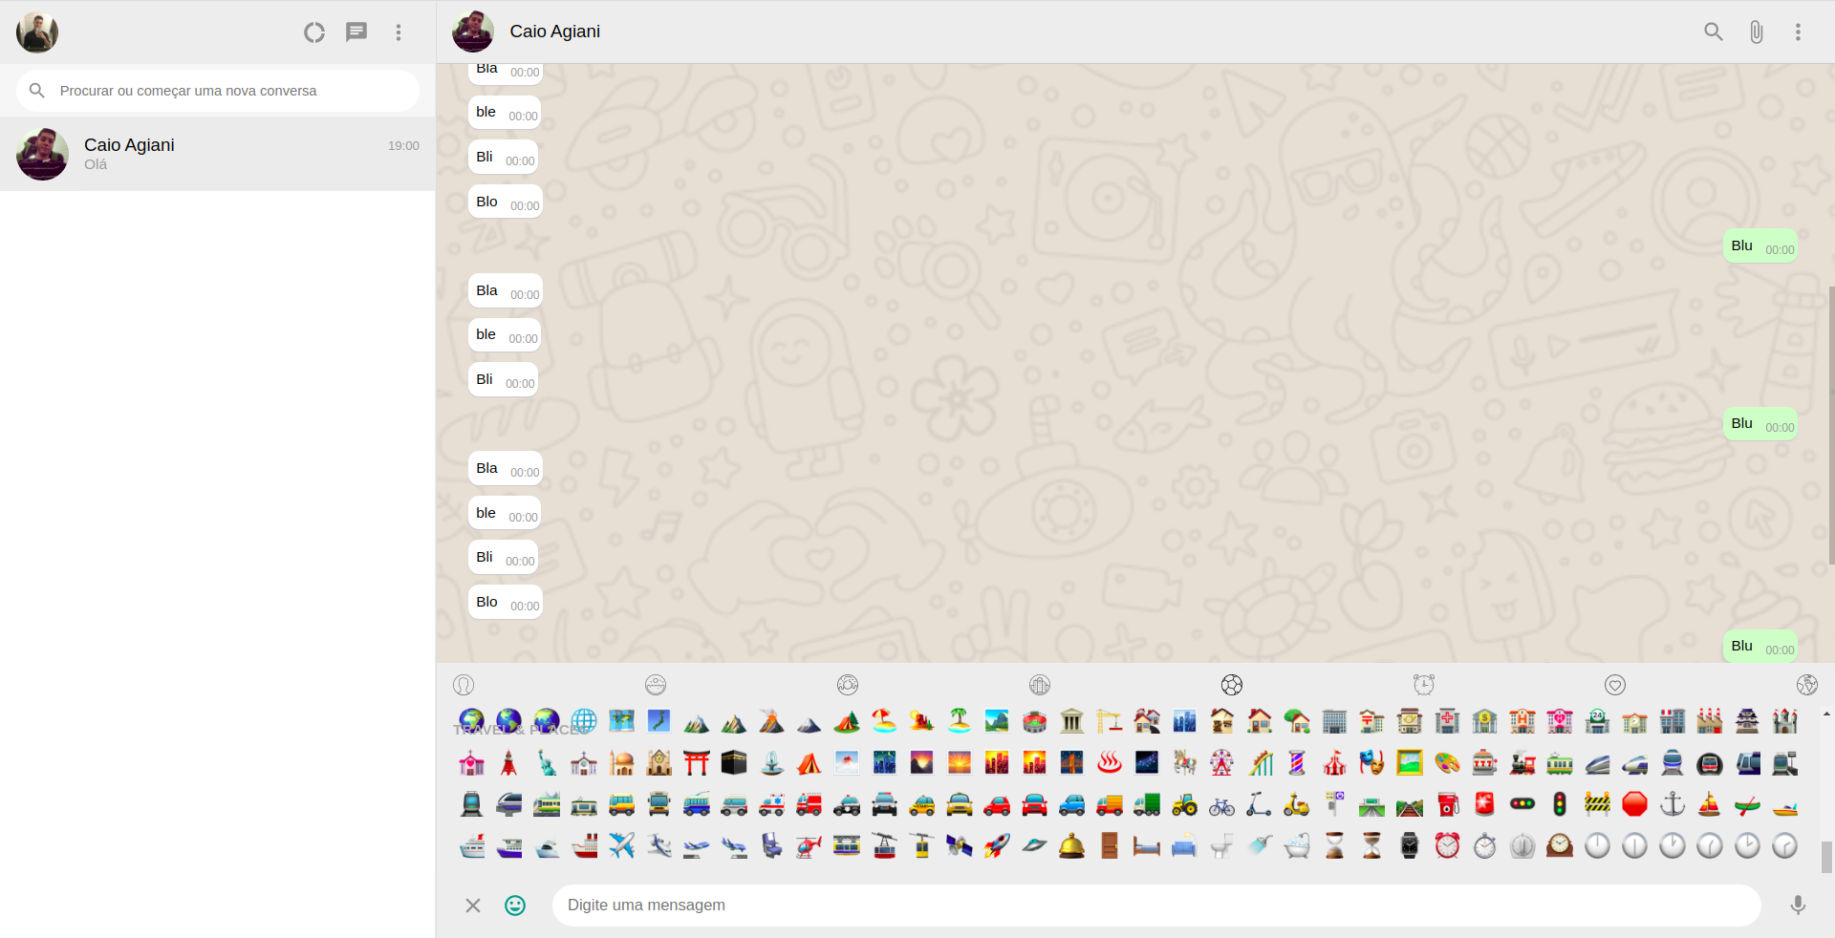1835x938 pixels.
Task: Insert the Statue of Liberty emoji
Action: point(547,762)
